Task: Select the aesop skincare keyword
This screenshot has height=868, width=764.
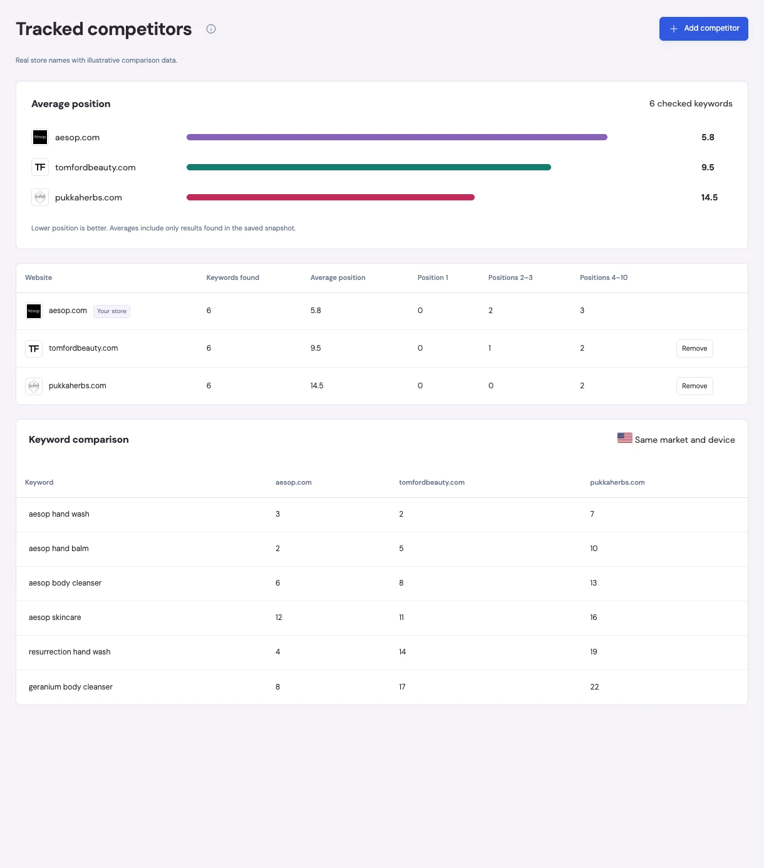Action: point(55,617)
